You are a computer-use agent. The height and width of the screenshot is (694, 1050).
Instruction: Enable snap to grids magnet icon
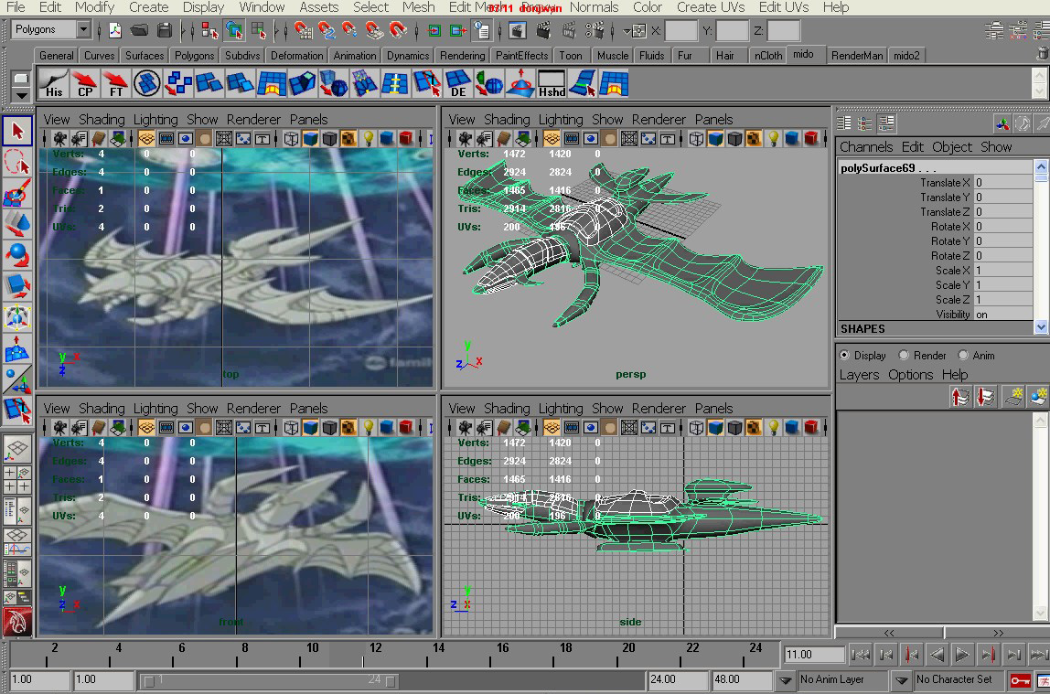coord(304,30)
